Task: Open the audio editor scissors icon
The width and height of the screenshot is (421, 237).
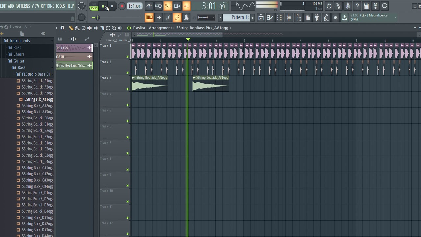Action: (x=338, y=6)
